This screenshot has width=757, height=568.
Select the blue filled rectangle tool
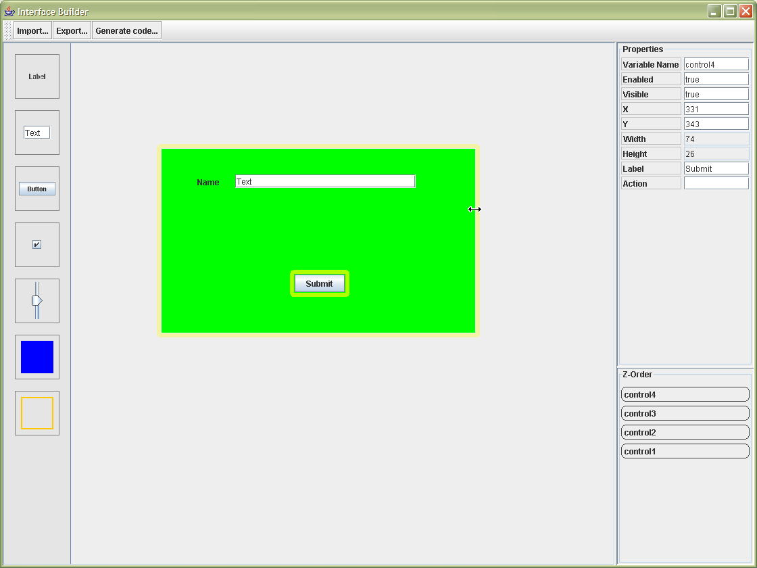[37, 357]
